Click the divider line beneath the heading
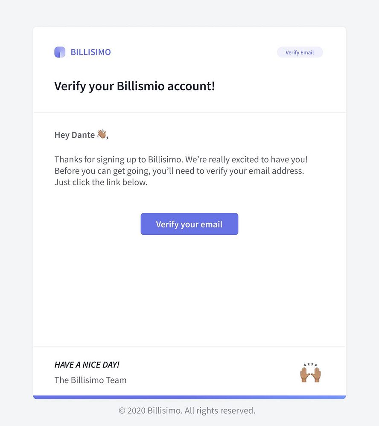 point(189,112)
